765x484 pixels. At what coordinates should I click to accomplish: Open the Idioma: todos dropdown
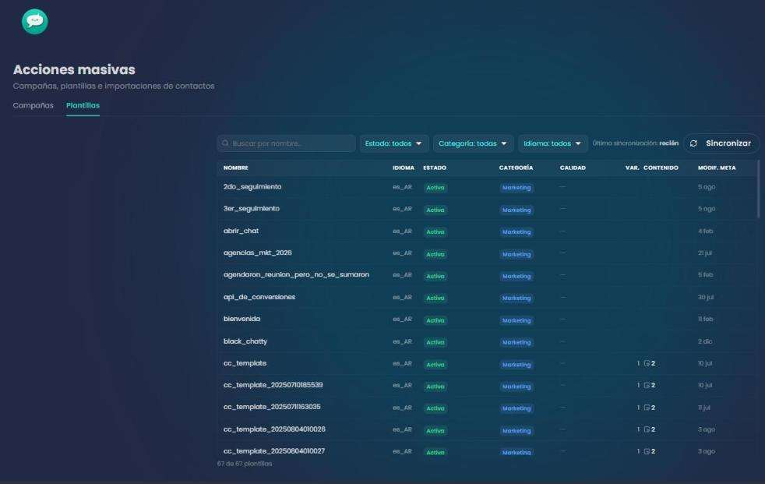pyautogui.click(x=552, y=143)
